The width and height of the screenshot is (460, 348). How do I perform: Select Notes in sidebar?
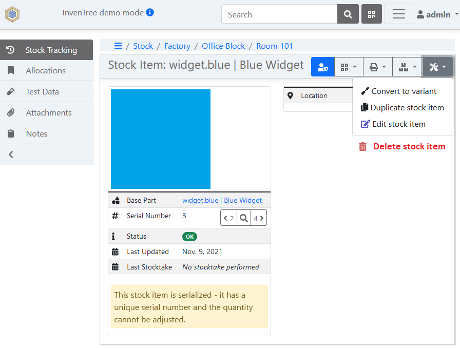click(46, 134)
